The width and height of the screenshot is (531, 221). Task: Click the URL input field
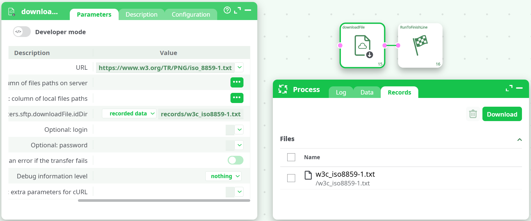pos(165,68)
